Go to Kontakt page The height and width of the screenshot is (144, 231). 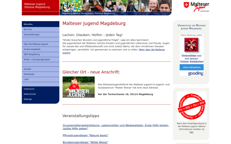(40, 69)
